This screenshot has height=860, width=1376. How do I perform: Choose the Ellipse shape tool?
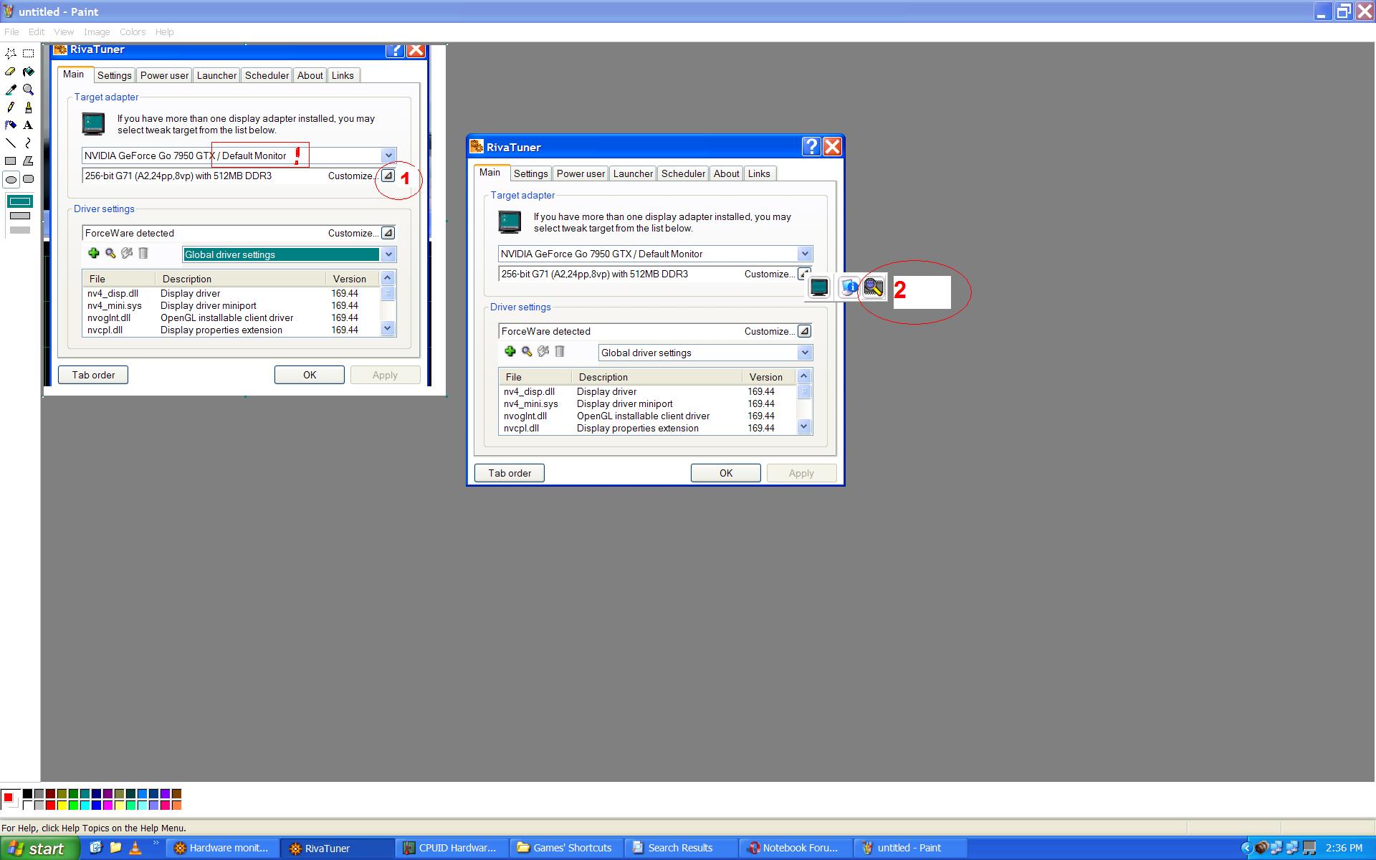(11, 179)
